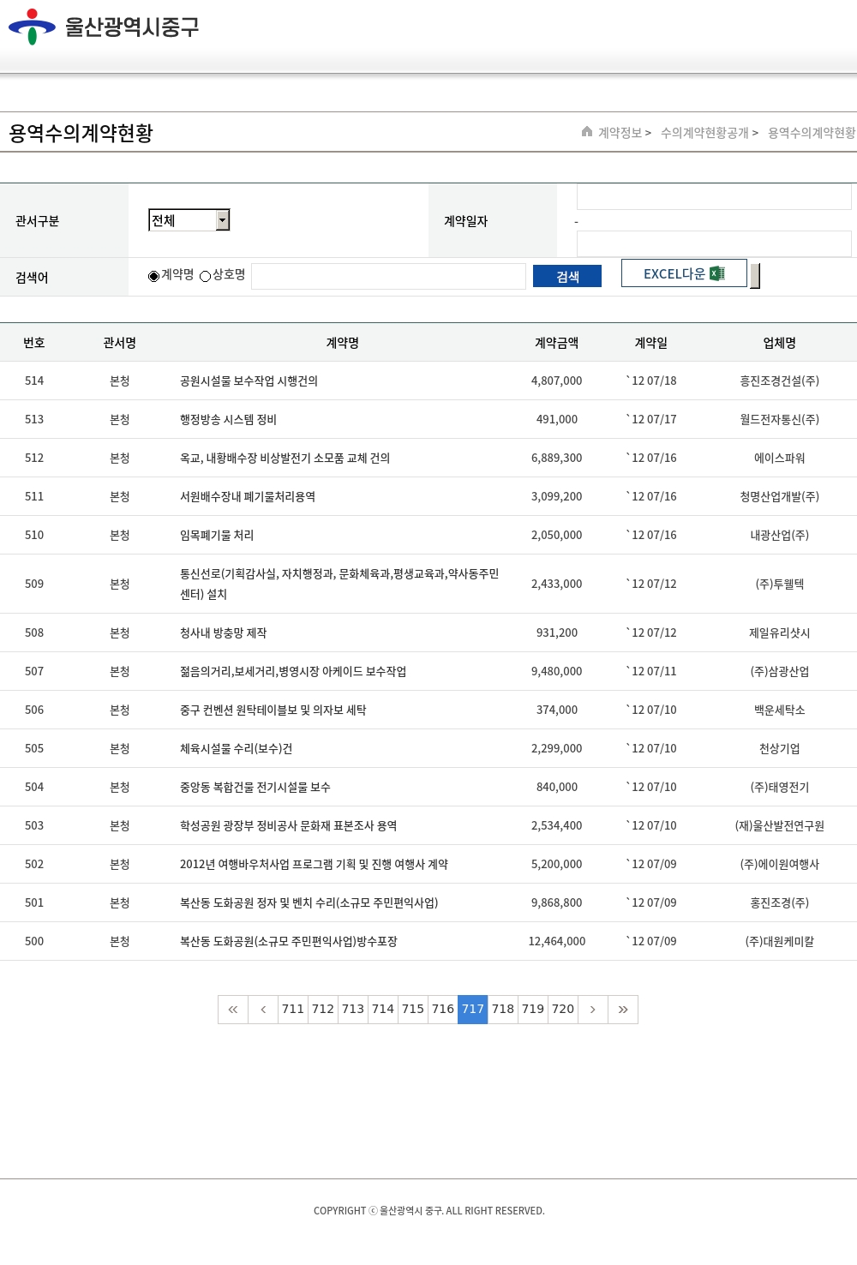Jump to last page with double-right arrow
Screen dimensions: 857x1265
(x=623, y=1010)
